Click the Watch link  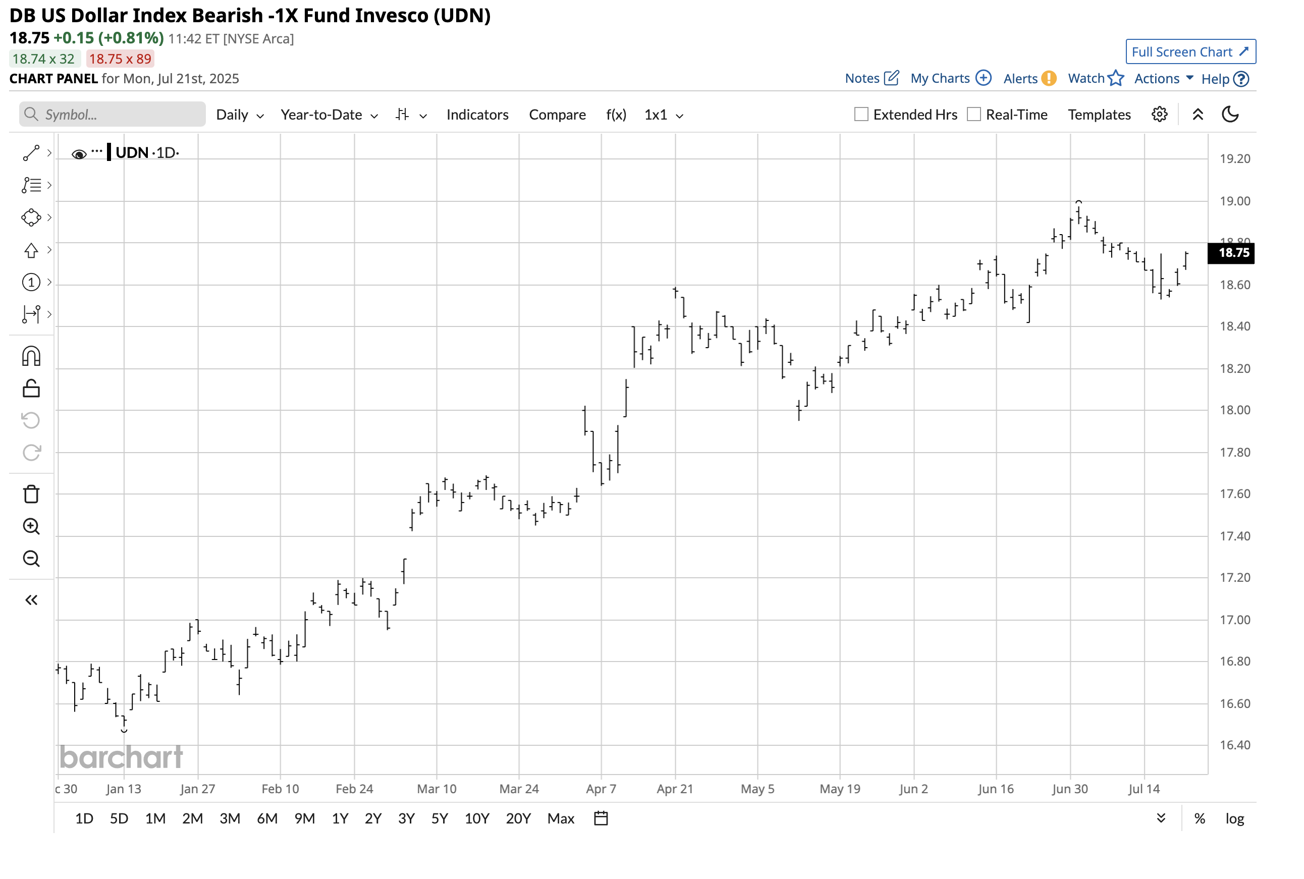pos(1085,79)
